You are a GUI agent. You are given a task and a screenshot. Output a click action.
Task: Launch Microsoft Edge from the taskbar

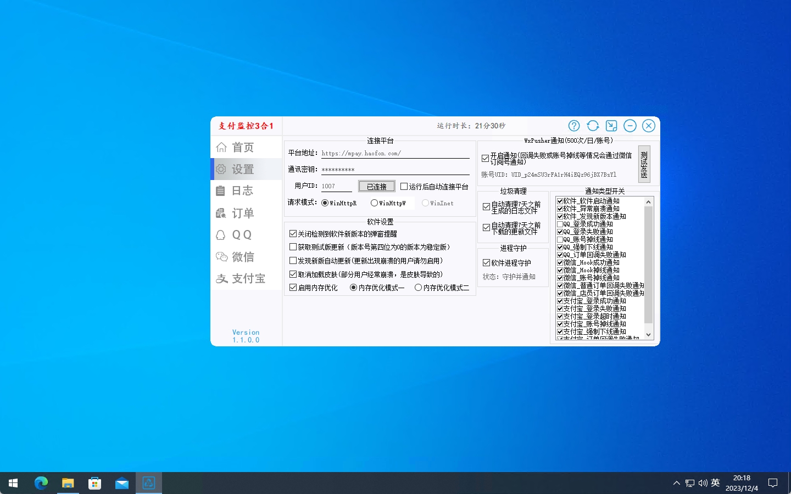click(x=41, y=483)
